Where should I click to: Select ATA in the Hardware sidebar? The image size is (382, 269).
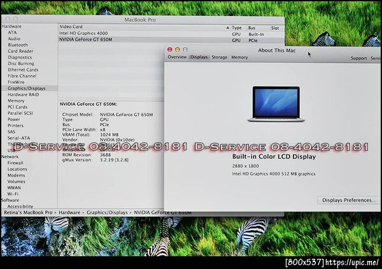[12, 33]
